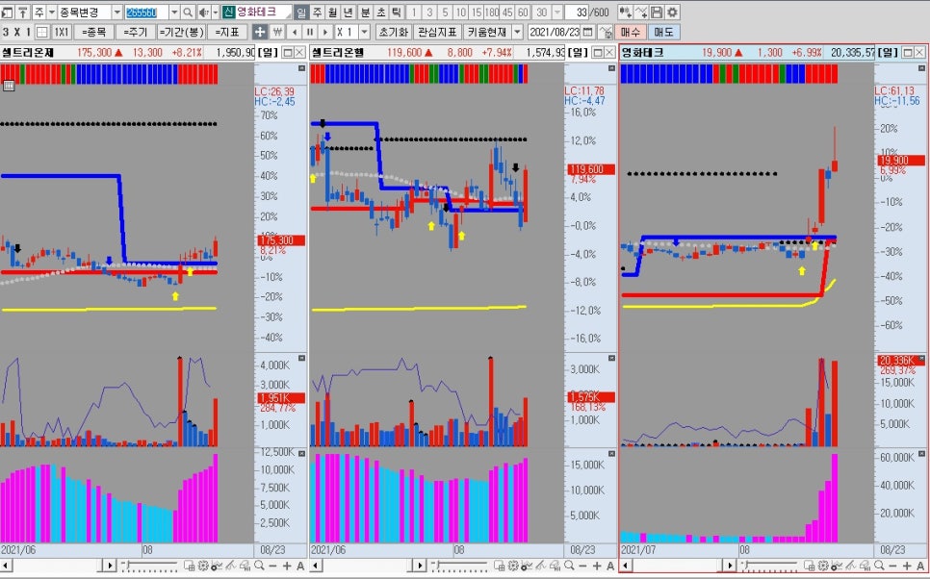The width and height of the screenshot is (930, 579).
Task: Click magnifier icon under 셀트리온헬 chart
Action: tap(569, 566)
